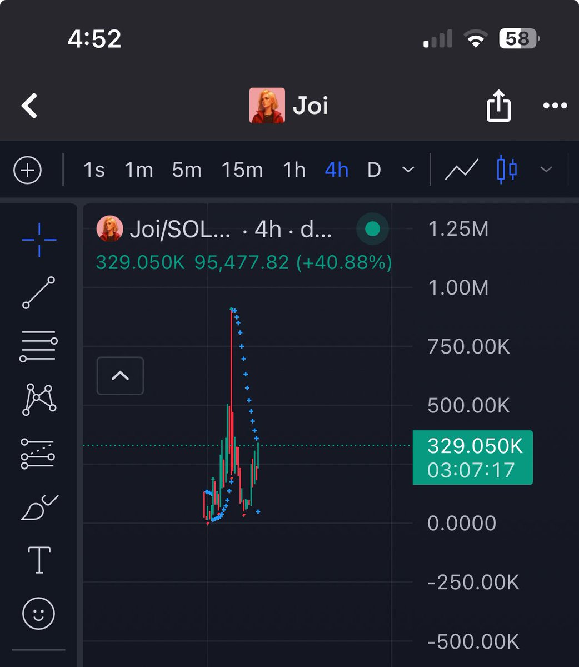Select the candlestick chart style
Image resolution: width=579 pixels, height=667 pixels.
pyautogui.click(x=507, y=170)
